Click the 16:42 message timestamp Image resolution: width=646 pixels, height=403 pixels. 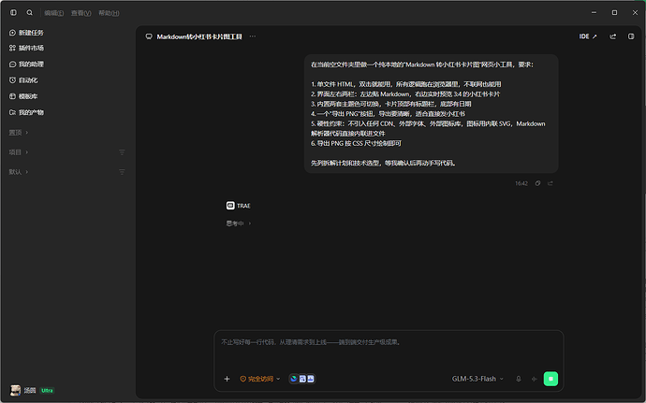tap(521, 183)
